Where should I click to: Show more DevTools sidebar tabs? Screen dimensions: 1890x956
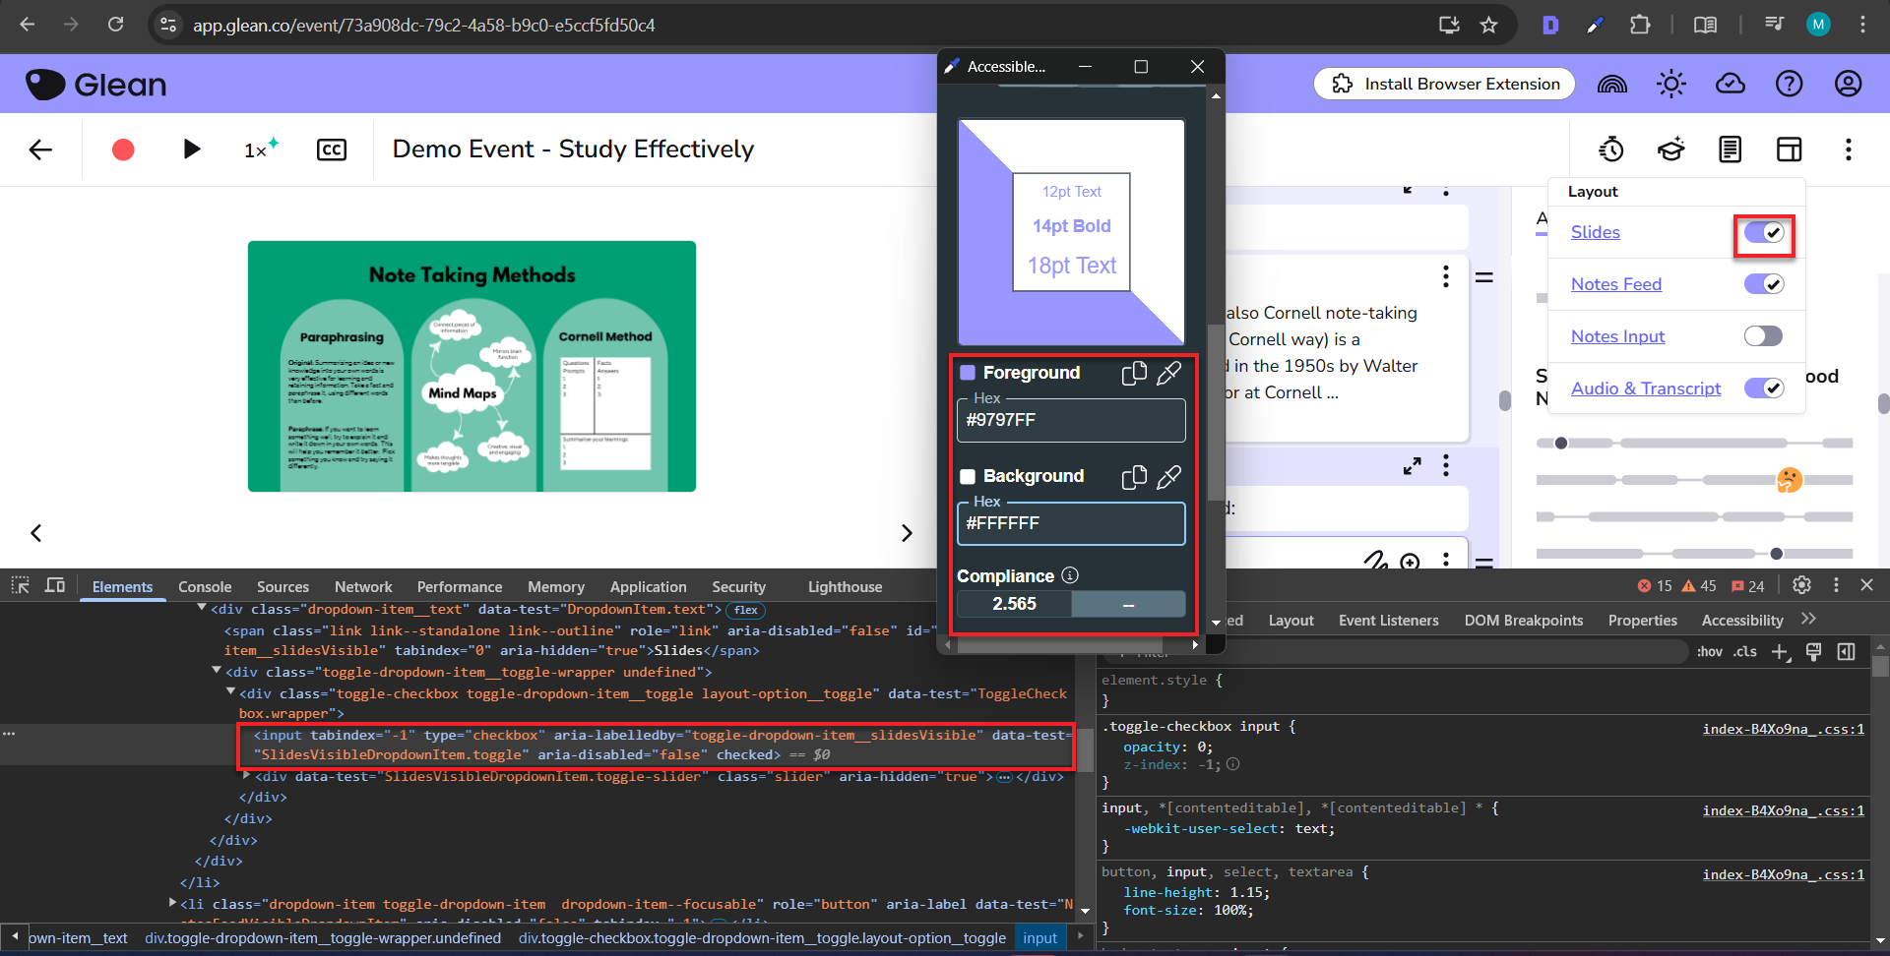point(1808,620)
